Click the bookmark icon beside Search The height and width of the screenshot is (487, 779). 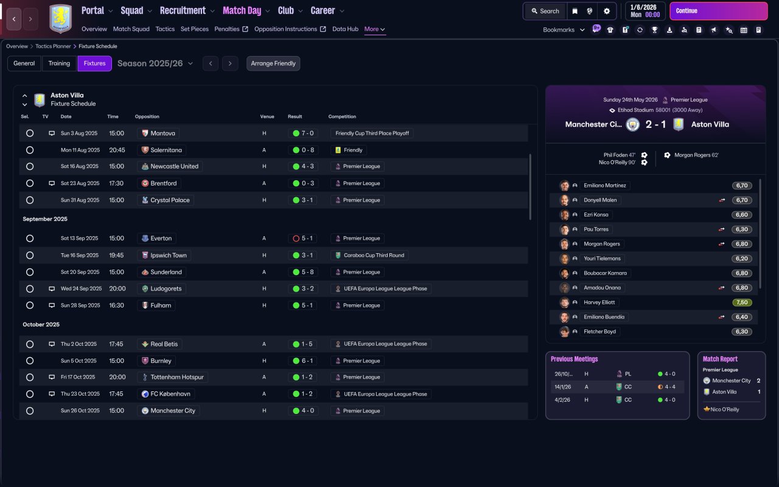(575, 11)
